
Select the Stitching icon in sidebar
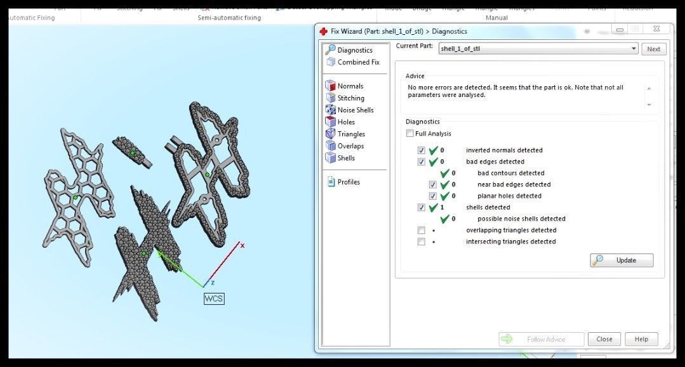(x=330, y=98)
